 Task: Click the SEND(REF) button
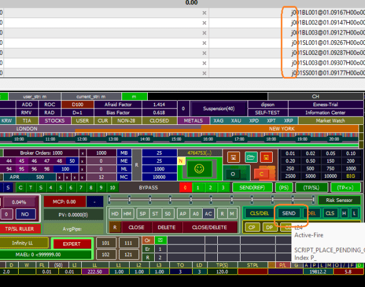tap(252, 187)
